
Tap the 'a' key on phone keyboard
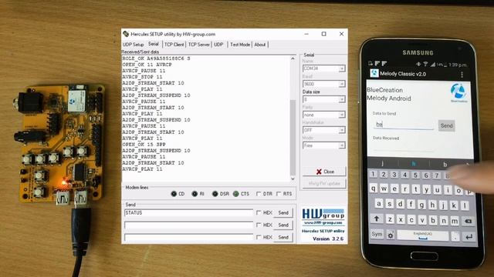pos(379,203)
